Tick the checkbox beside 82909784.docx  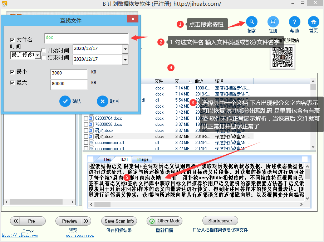86,118
